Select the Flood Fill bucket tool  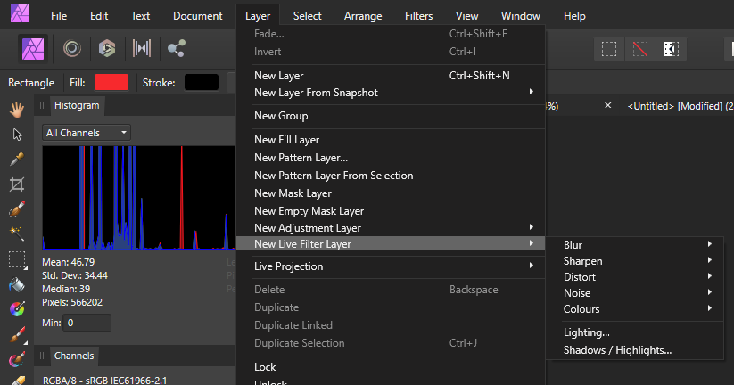click(x=17, y=284)
